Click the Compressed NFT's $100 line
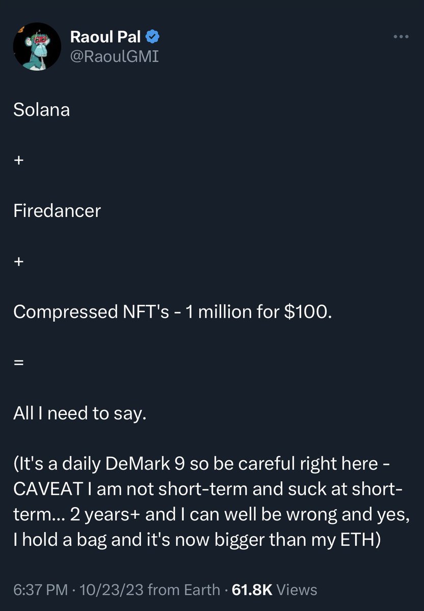424x611 pixels. (x=172, y=312)
